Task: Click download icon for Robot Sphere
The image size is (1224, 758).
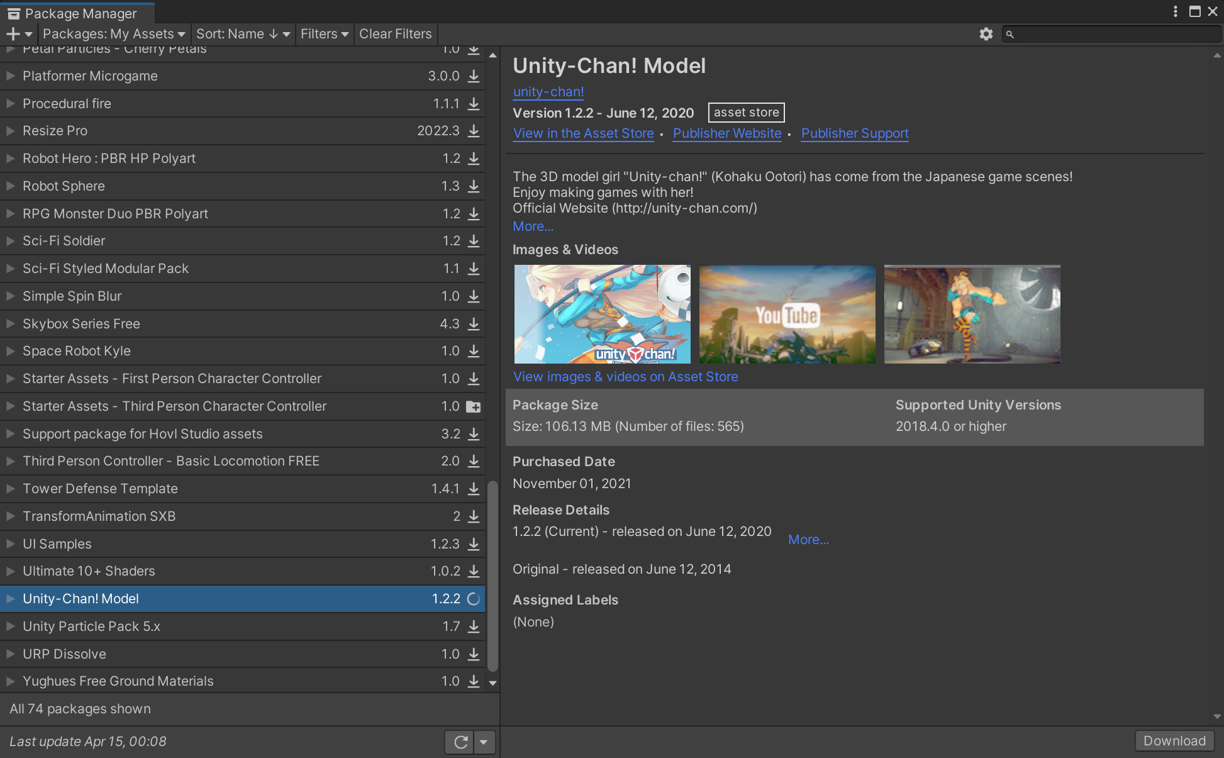Action: tap(474, 186)
